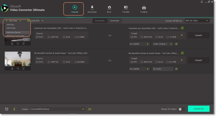This screenshot has height=116, width=216.
Task: Click the Add Files button
Action: tap(11, 21)
